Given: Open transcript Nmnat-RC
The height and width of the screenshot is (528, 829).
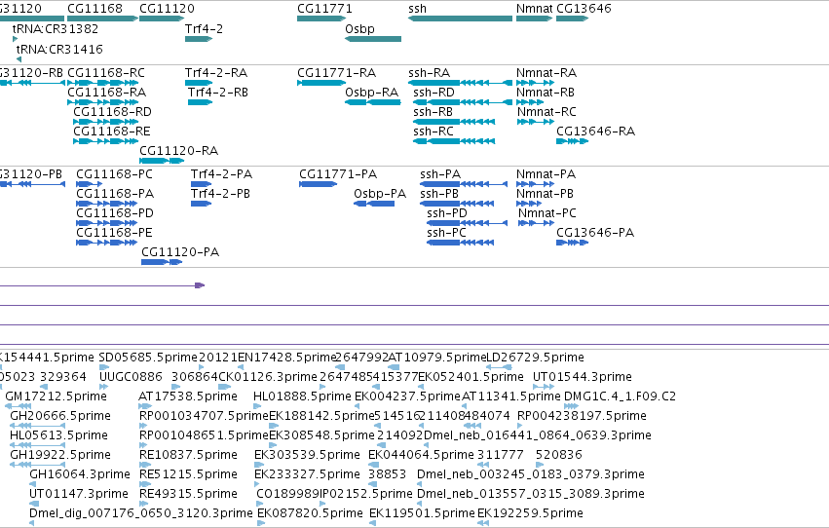Looking at the screenshot, I should click(x=546, y=111).
